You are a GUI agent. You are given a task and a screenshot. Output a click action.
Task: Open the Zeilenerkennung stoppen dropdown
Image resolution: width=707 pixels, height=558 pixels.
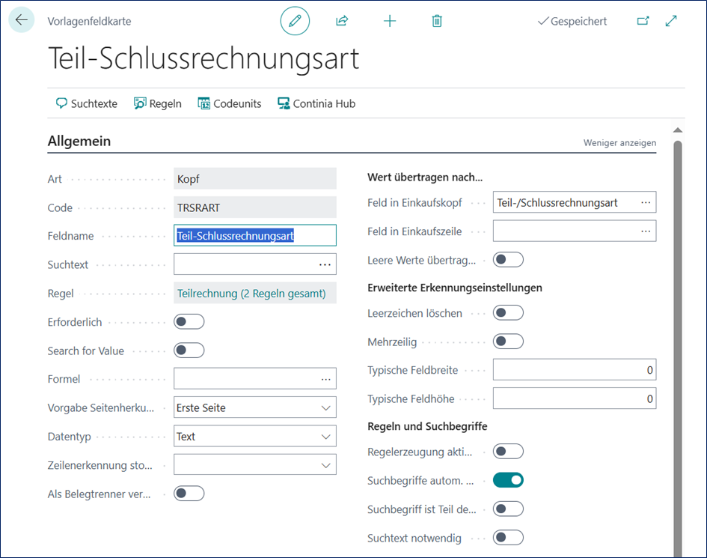[x=325, y=465]
